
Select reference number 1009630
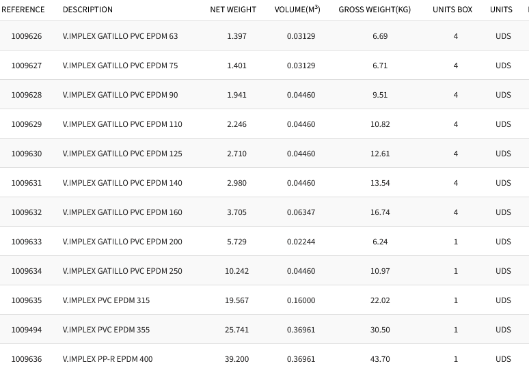pyautogui.click(x=27, y=154)
